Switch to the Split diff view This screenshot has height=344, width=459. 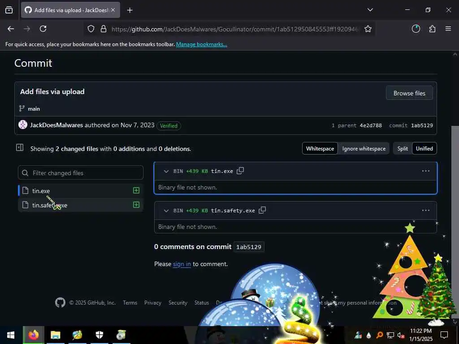coord(403,149)
